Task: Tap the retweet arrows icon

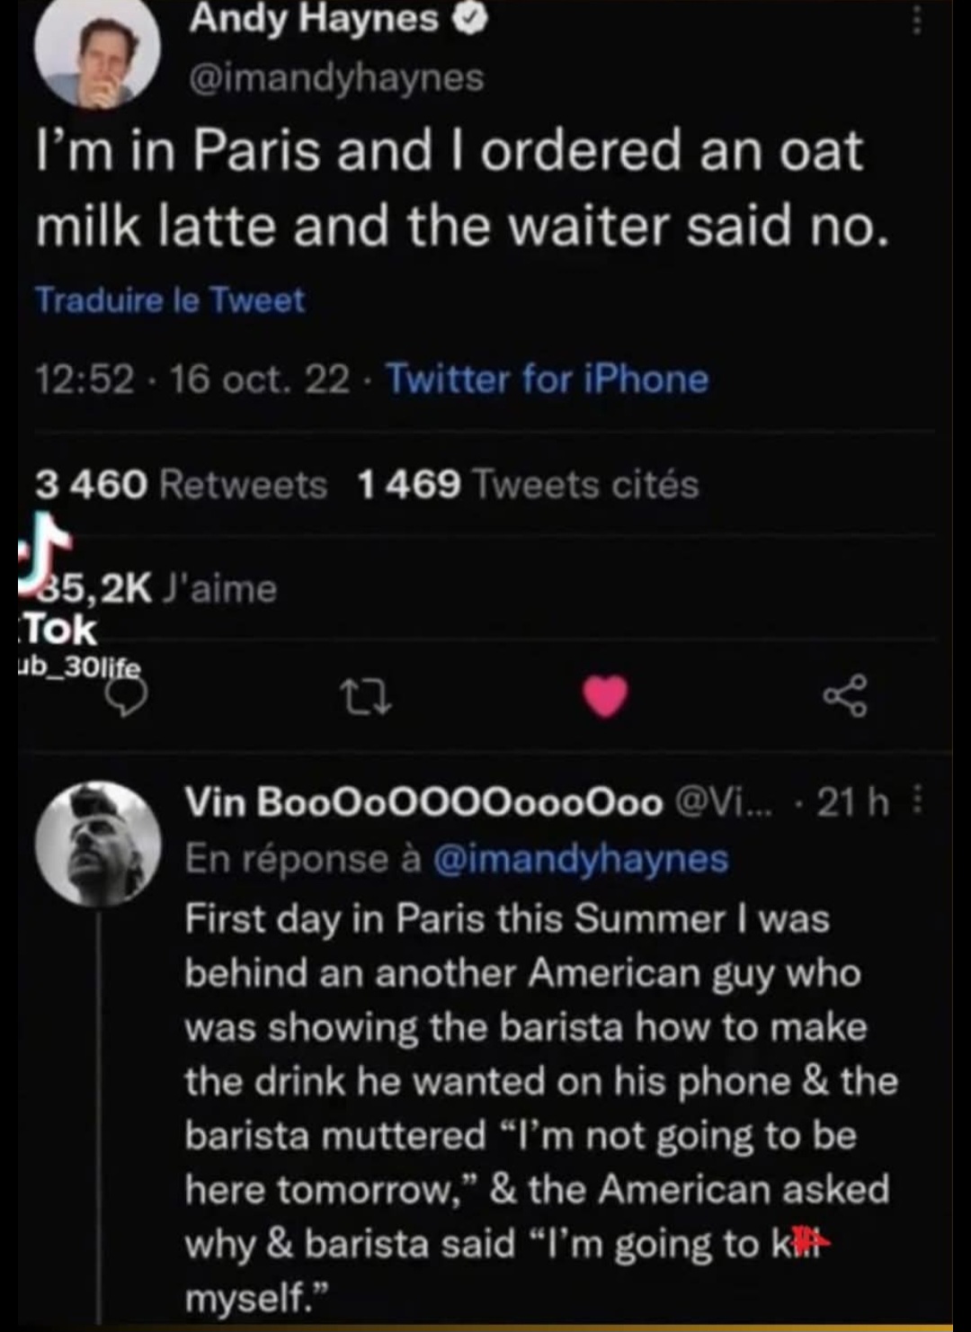Action: [367, 698]
